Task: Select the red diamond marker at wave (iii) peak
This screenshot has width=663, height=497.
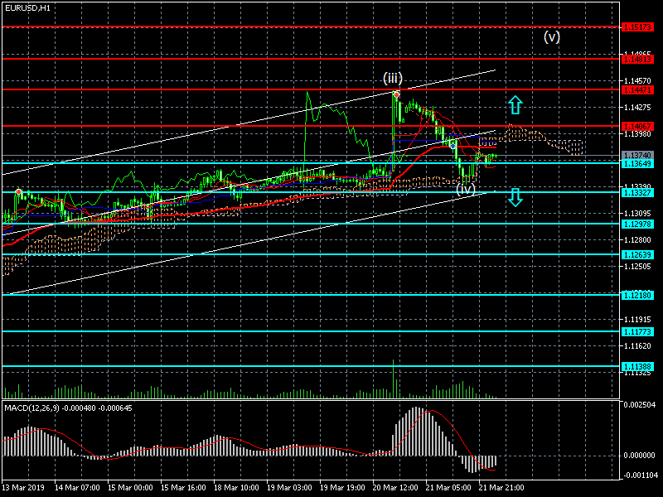Action: (x=396, y=95)
